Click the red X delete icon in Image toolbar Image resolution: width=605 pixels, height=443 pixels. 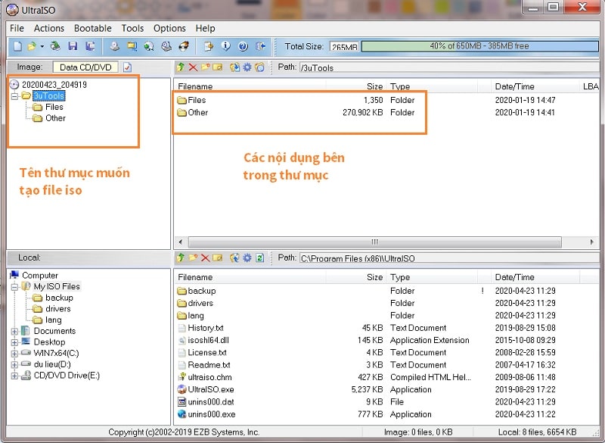click(193, 67)
